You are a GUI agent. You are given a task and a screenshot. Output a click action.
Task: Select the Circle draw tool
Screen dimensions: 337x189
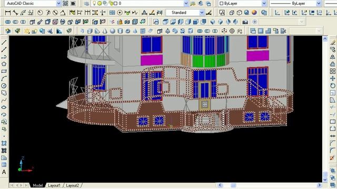(4, 86)
